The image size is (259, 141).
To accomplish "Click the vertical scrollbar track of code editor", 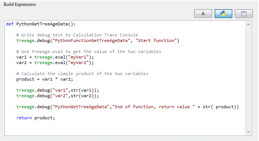I will click(248, 78).
